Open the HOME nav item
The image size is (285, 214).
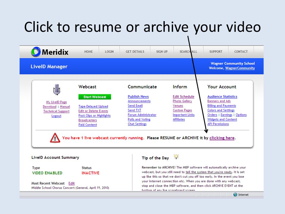click(88, 51)
